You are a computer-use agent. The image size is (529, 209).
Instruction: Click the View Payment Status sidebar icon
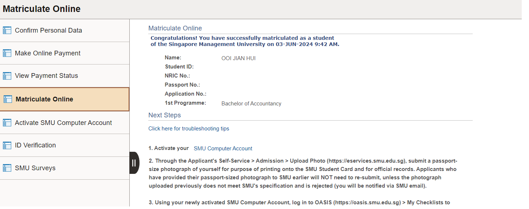[7, 76]
